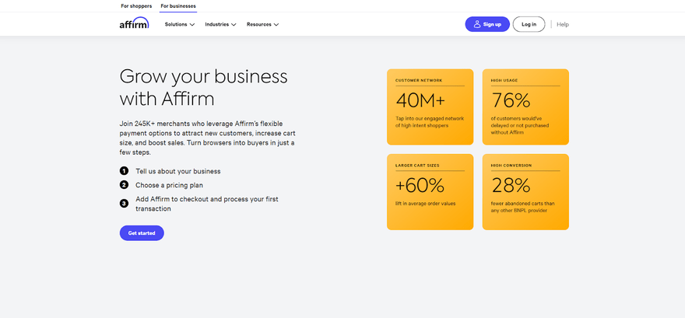Click 'fewer abandoned carts' description text

point(522,207)
